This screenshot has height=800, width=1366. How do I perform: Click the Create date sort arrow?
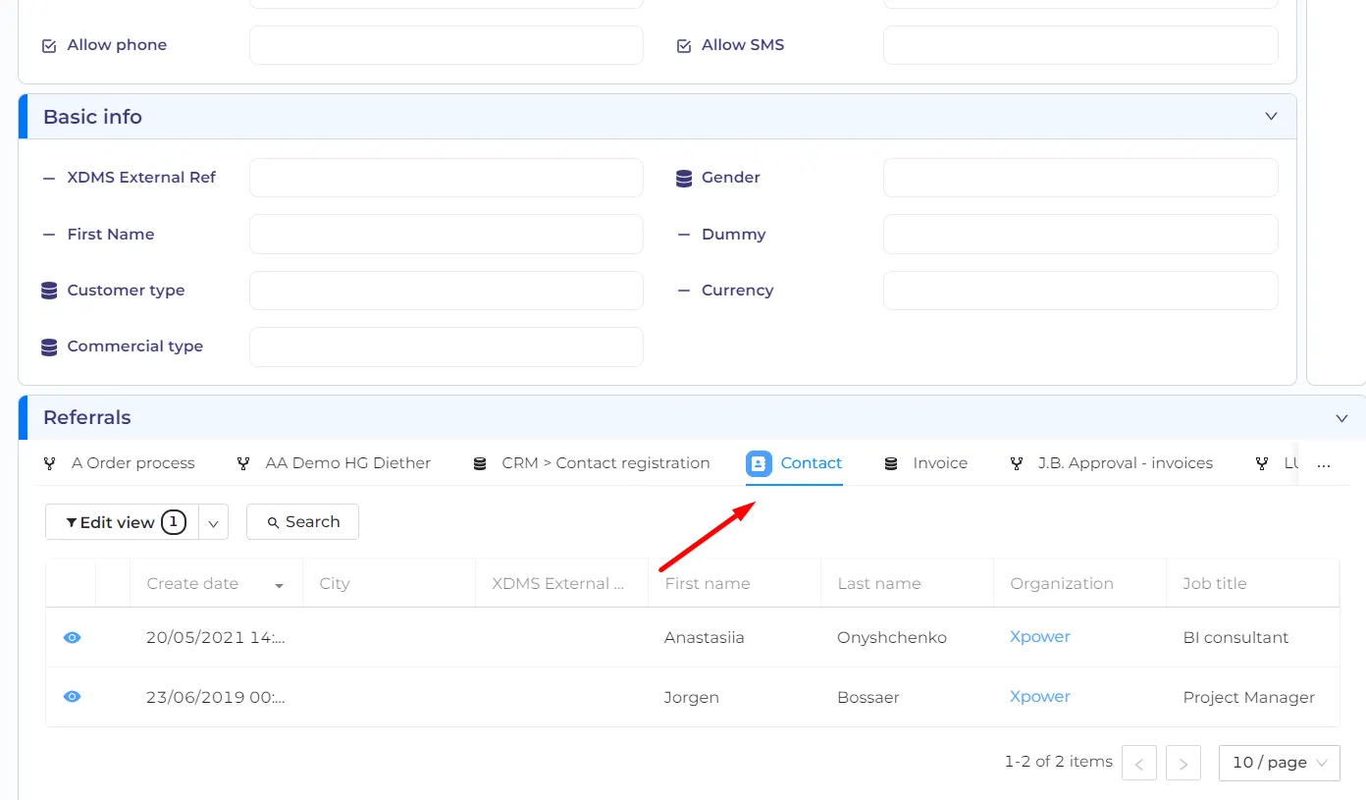[280, 585]
